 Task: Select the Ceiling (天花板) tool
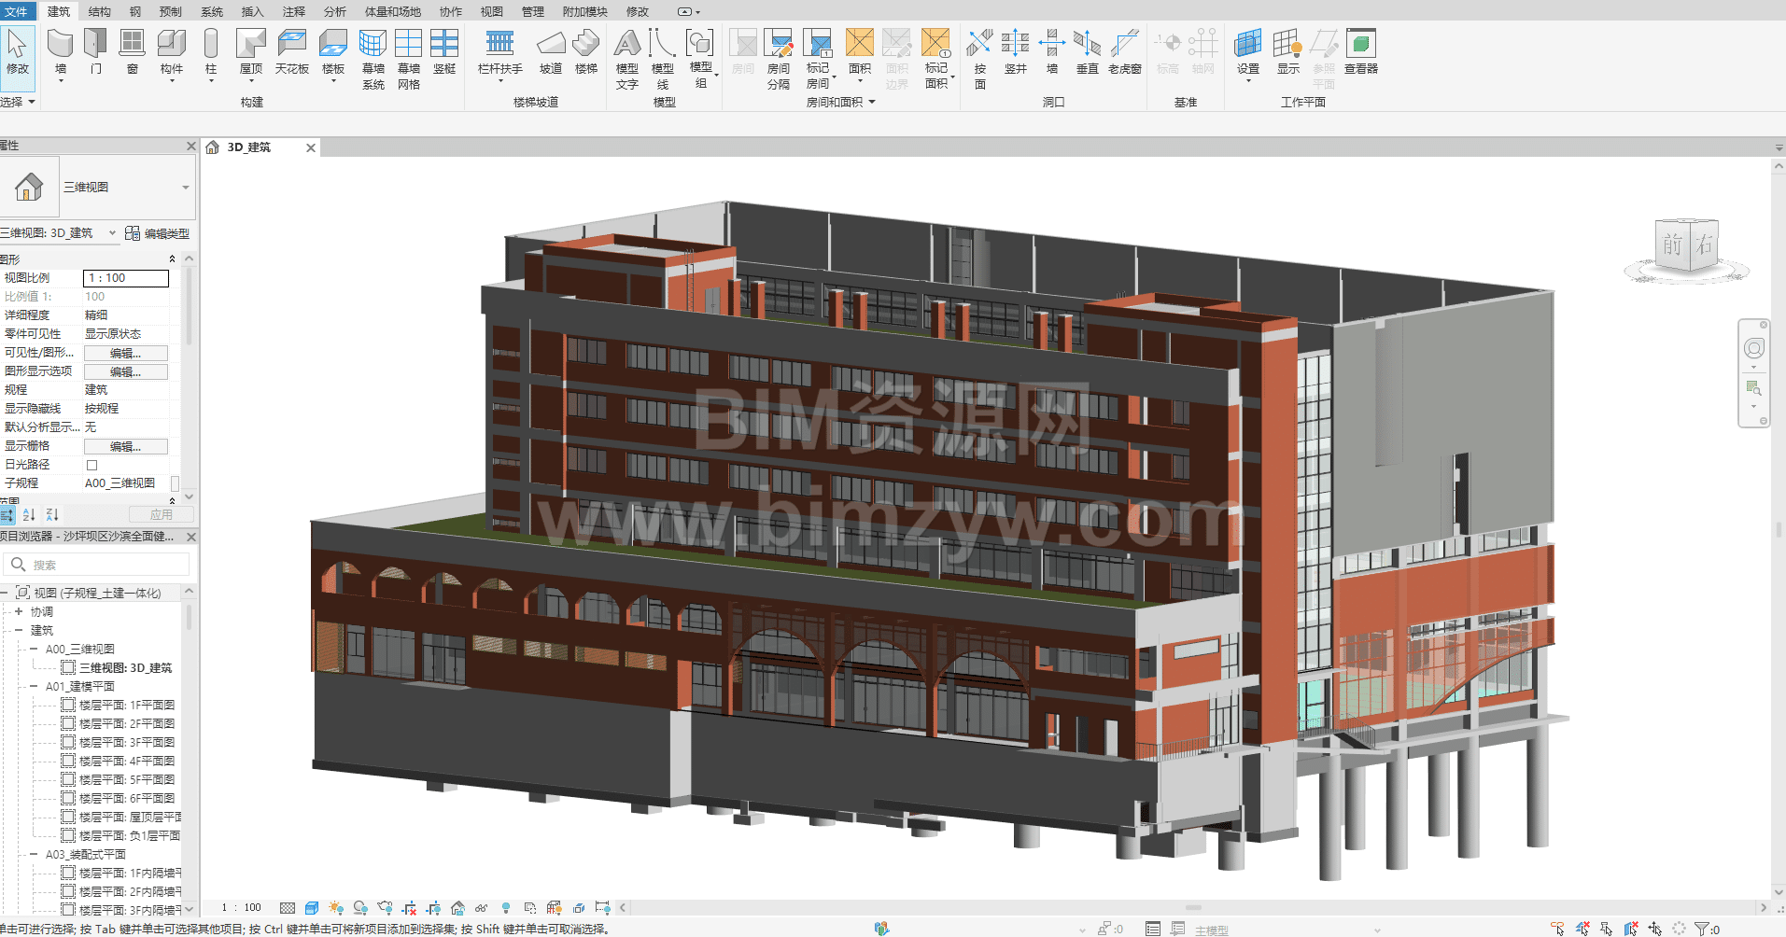pyautogui.click(x=292, y=51)
